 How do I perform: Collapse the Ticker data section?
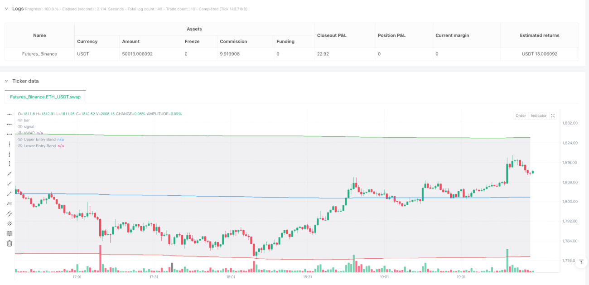coord(6,81)
